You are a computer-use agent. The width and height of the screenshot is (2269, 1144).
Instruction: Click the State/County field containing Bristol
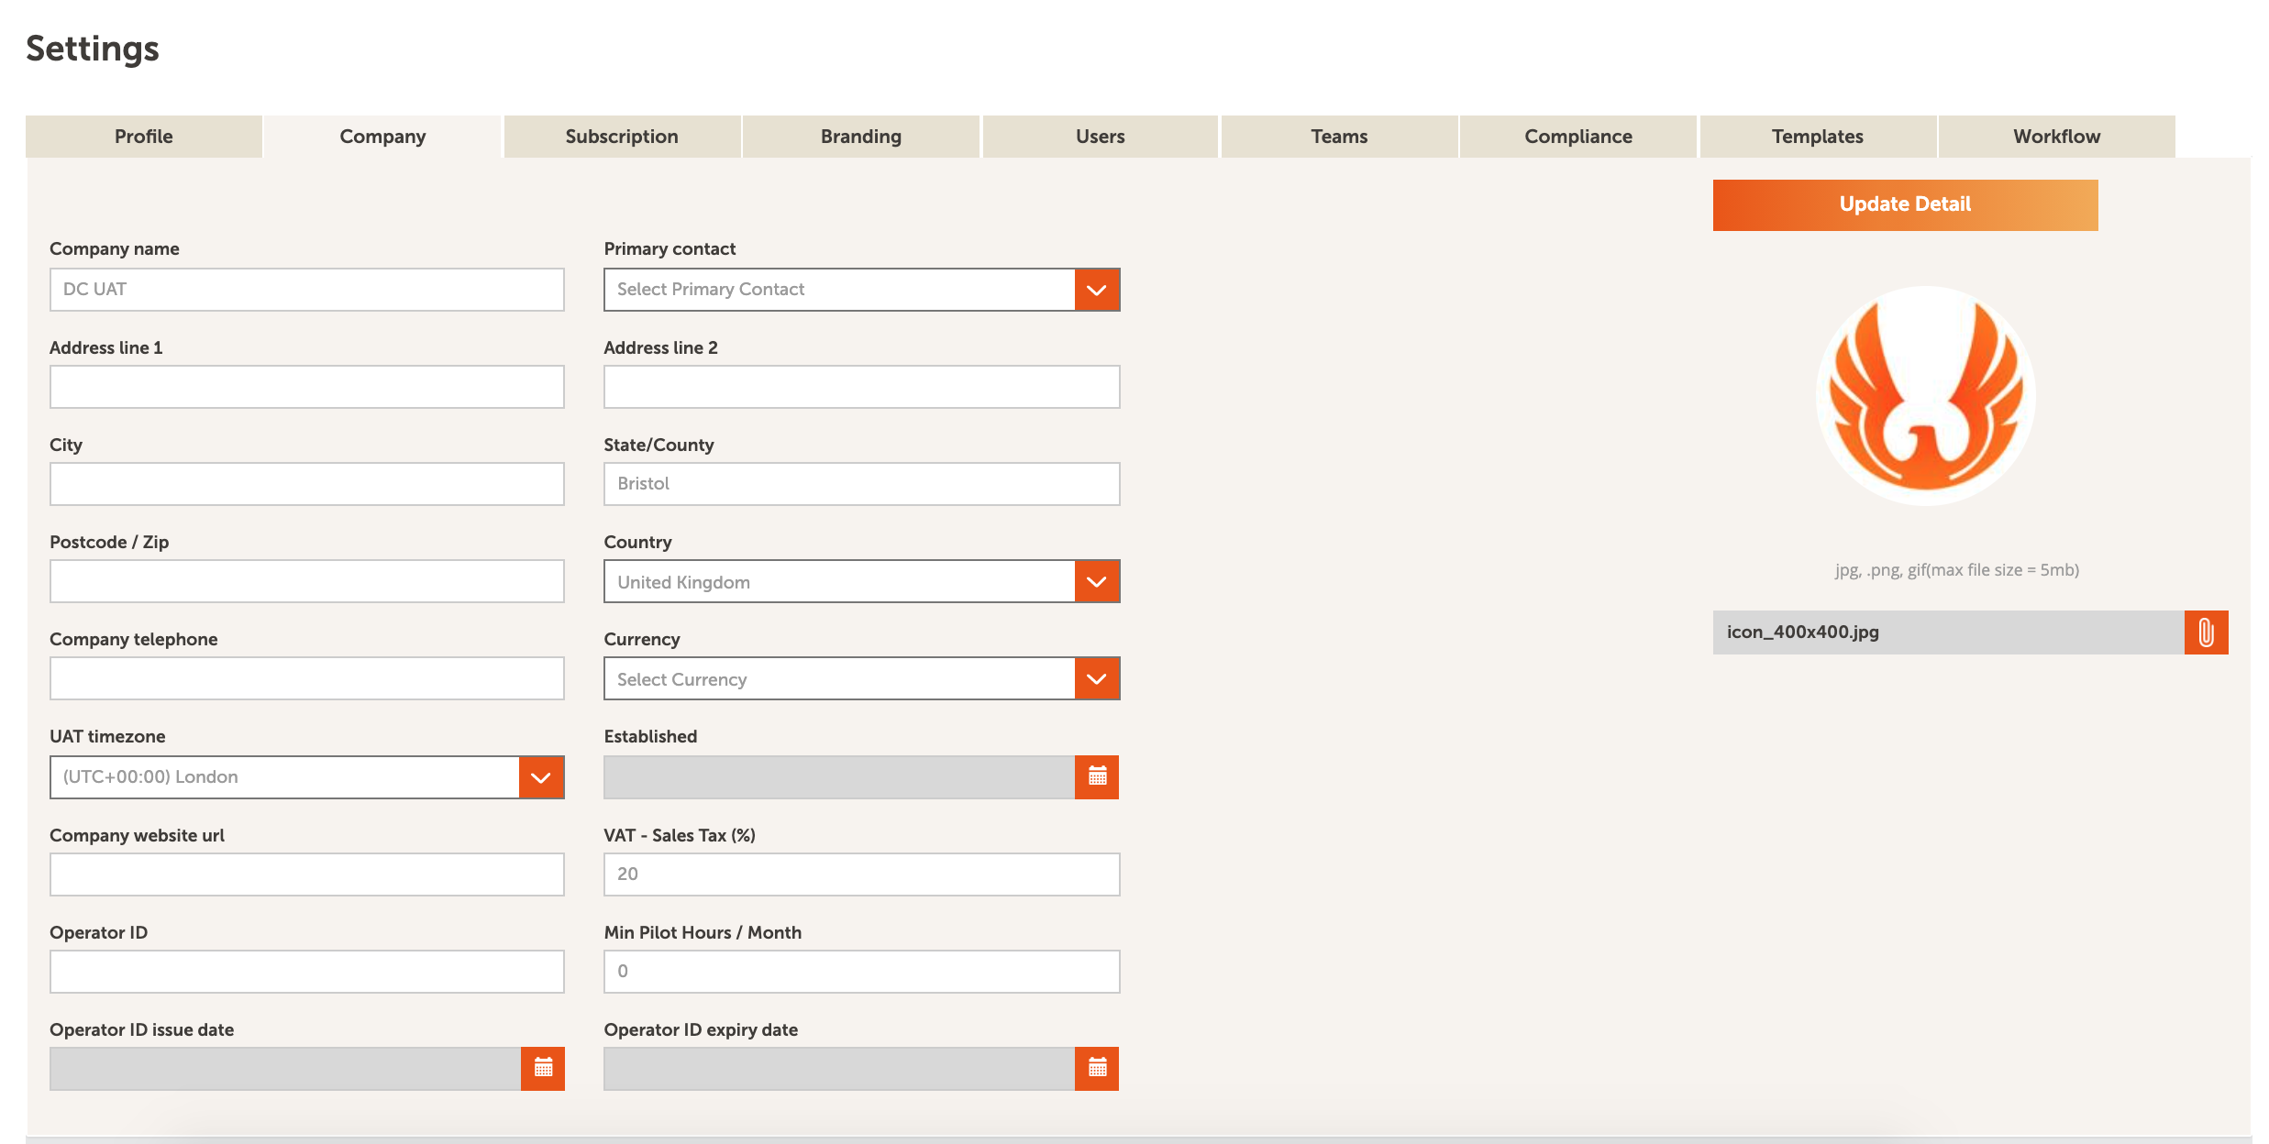[861, 484]
